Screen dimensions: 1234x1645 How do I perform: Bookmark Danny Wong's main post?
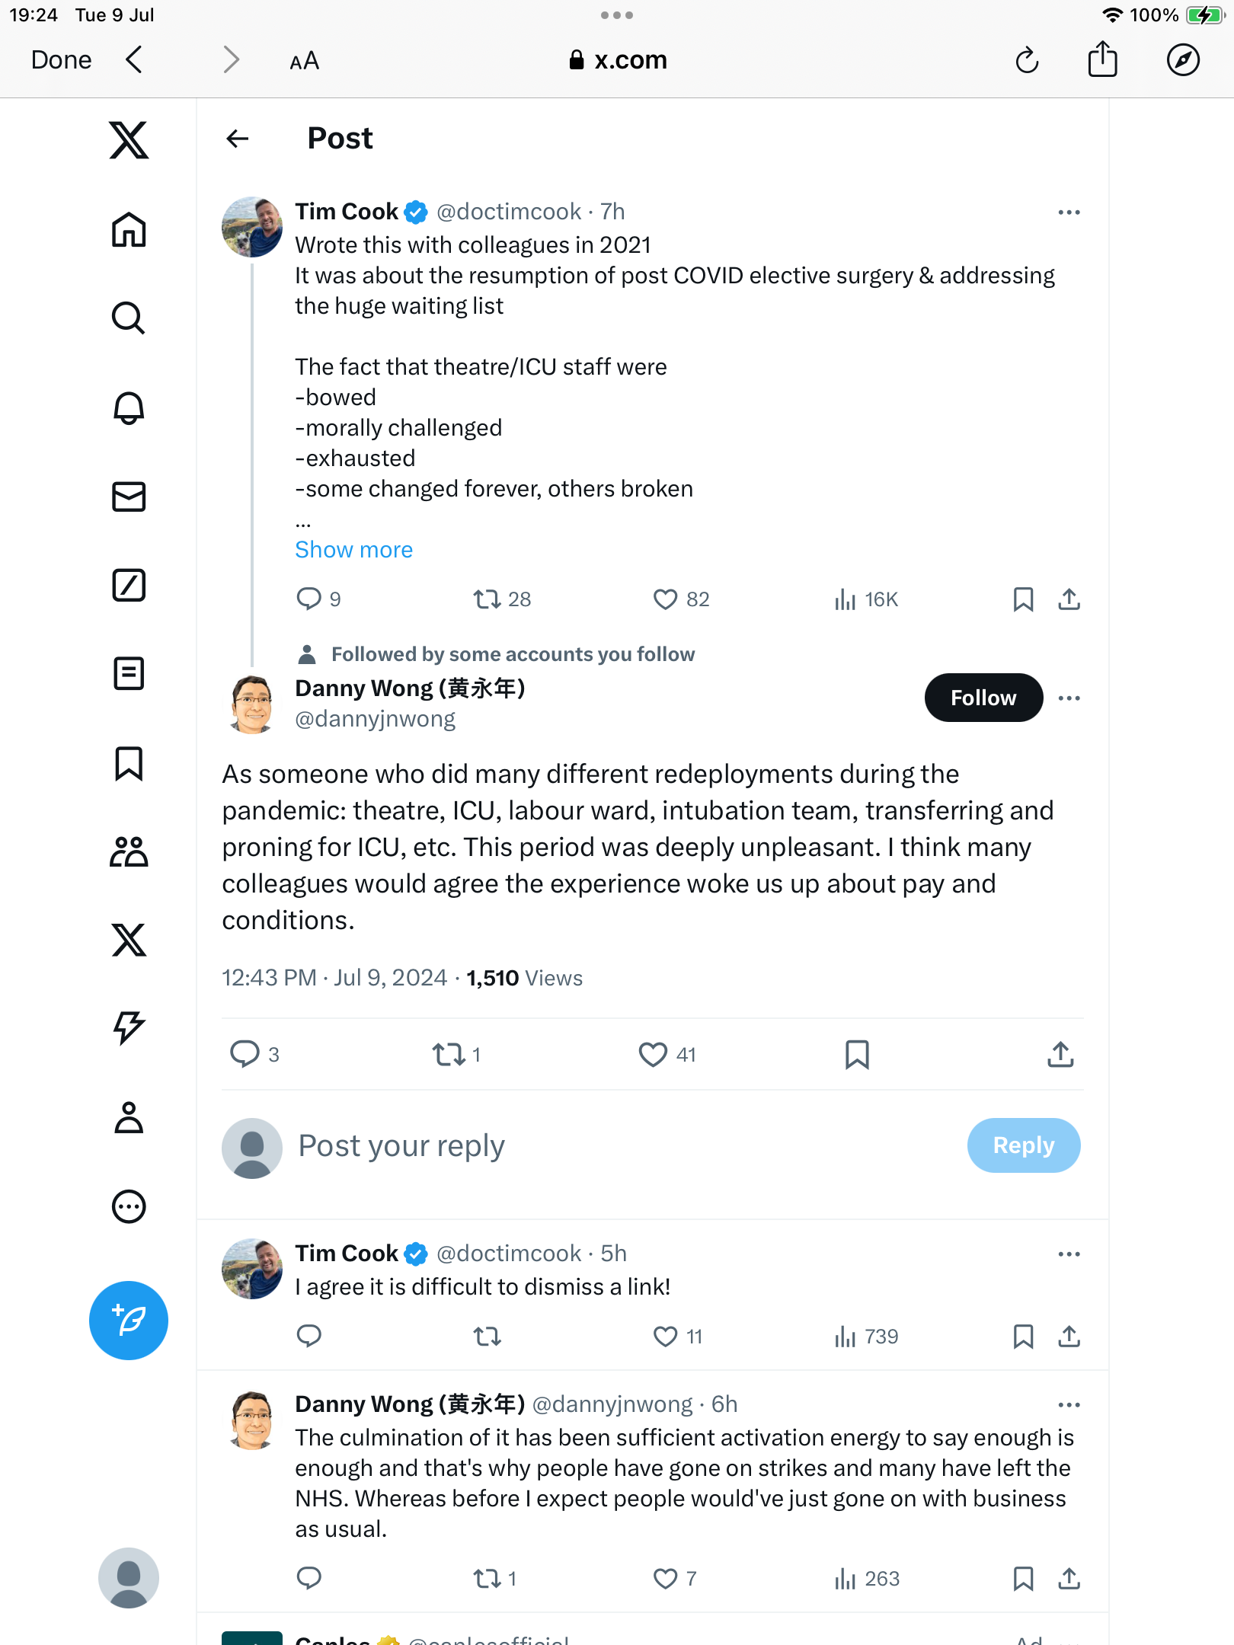point(857,1054)
